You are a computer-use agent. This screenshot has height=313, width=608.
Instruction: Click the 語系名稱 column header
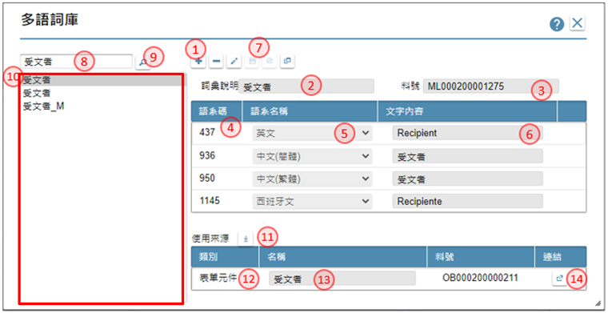point(310,111)
